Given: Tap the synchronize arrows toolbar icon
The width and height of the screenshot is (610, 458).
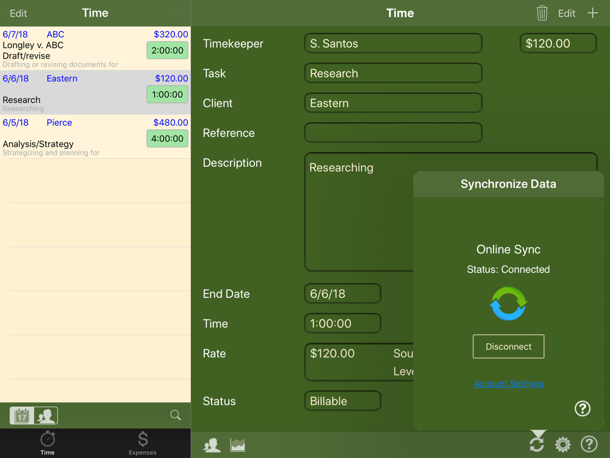Looking at the screenshot, I should pyautogui.click(x=537, y=445).
